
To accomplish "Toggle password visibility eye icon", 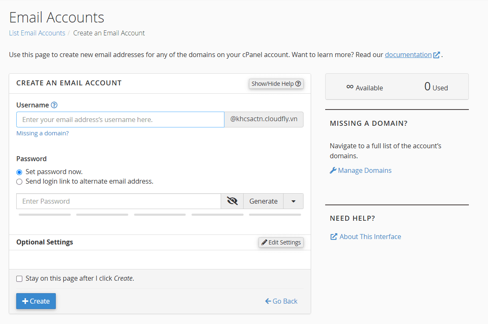I will (x=232, y=201).
